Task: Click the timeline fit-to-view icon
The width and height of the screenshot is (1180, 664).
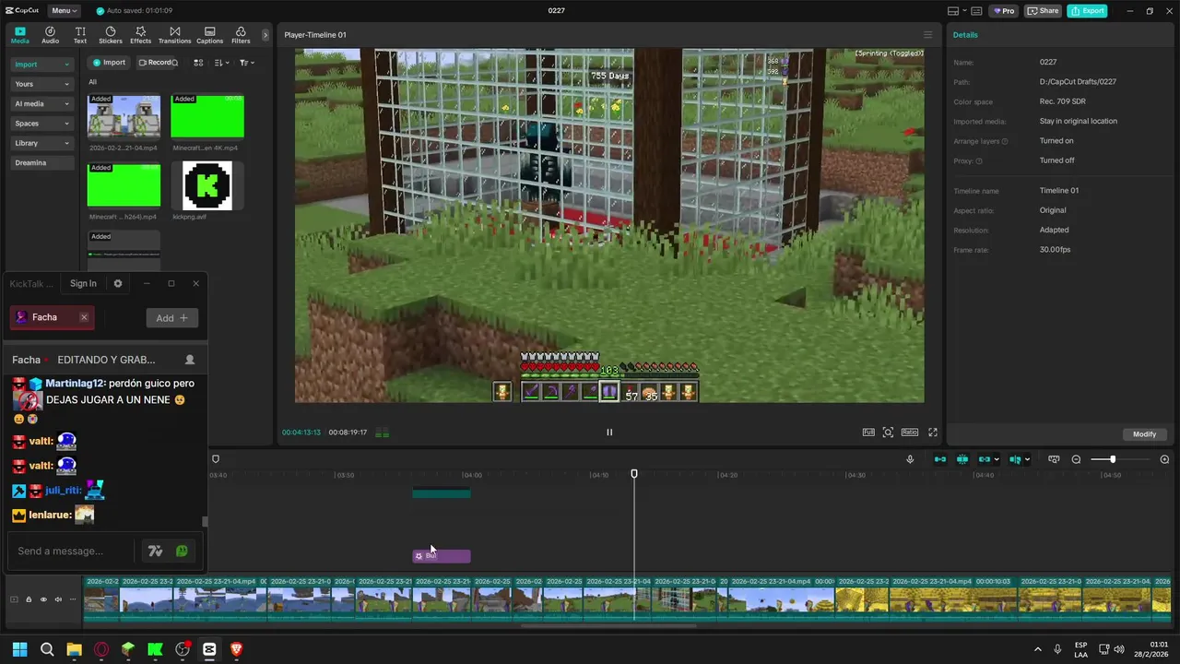Action: [1054, 459]
